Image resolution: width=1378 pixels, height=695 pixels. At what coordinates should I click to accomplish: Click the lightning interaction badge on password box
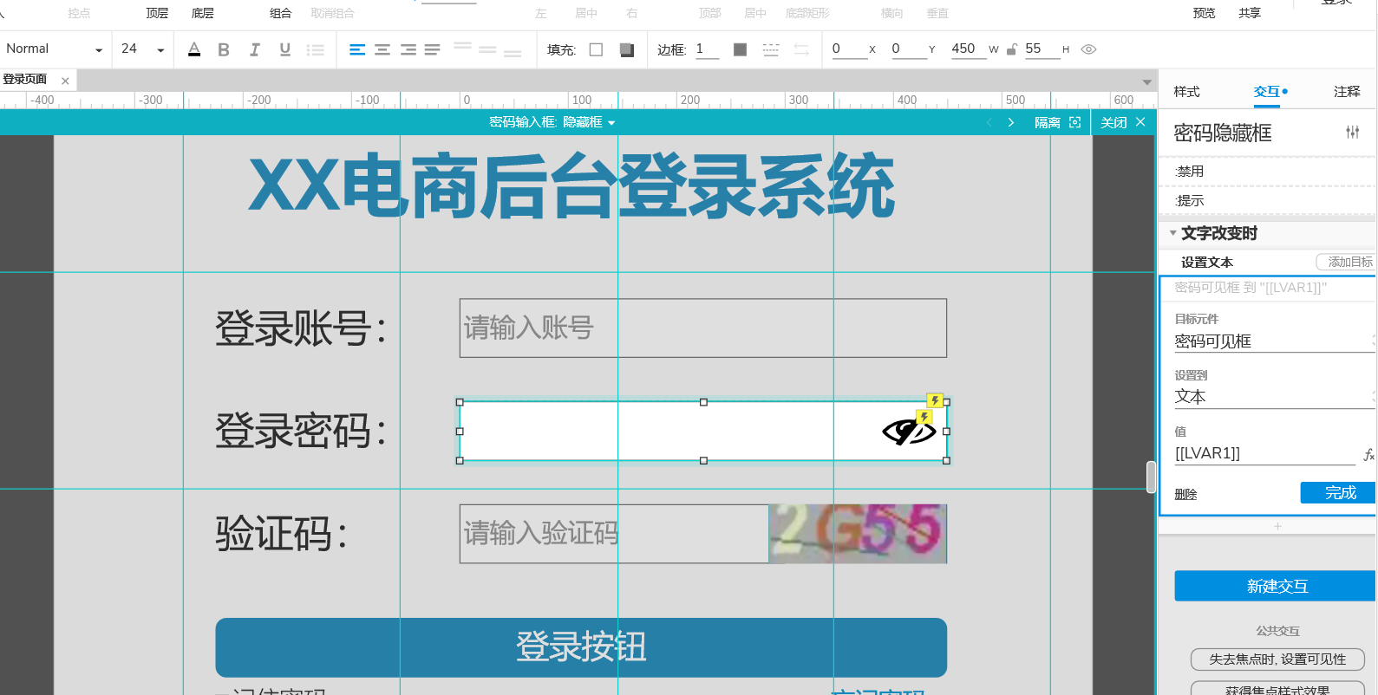(935, 400)
